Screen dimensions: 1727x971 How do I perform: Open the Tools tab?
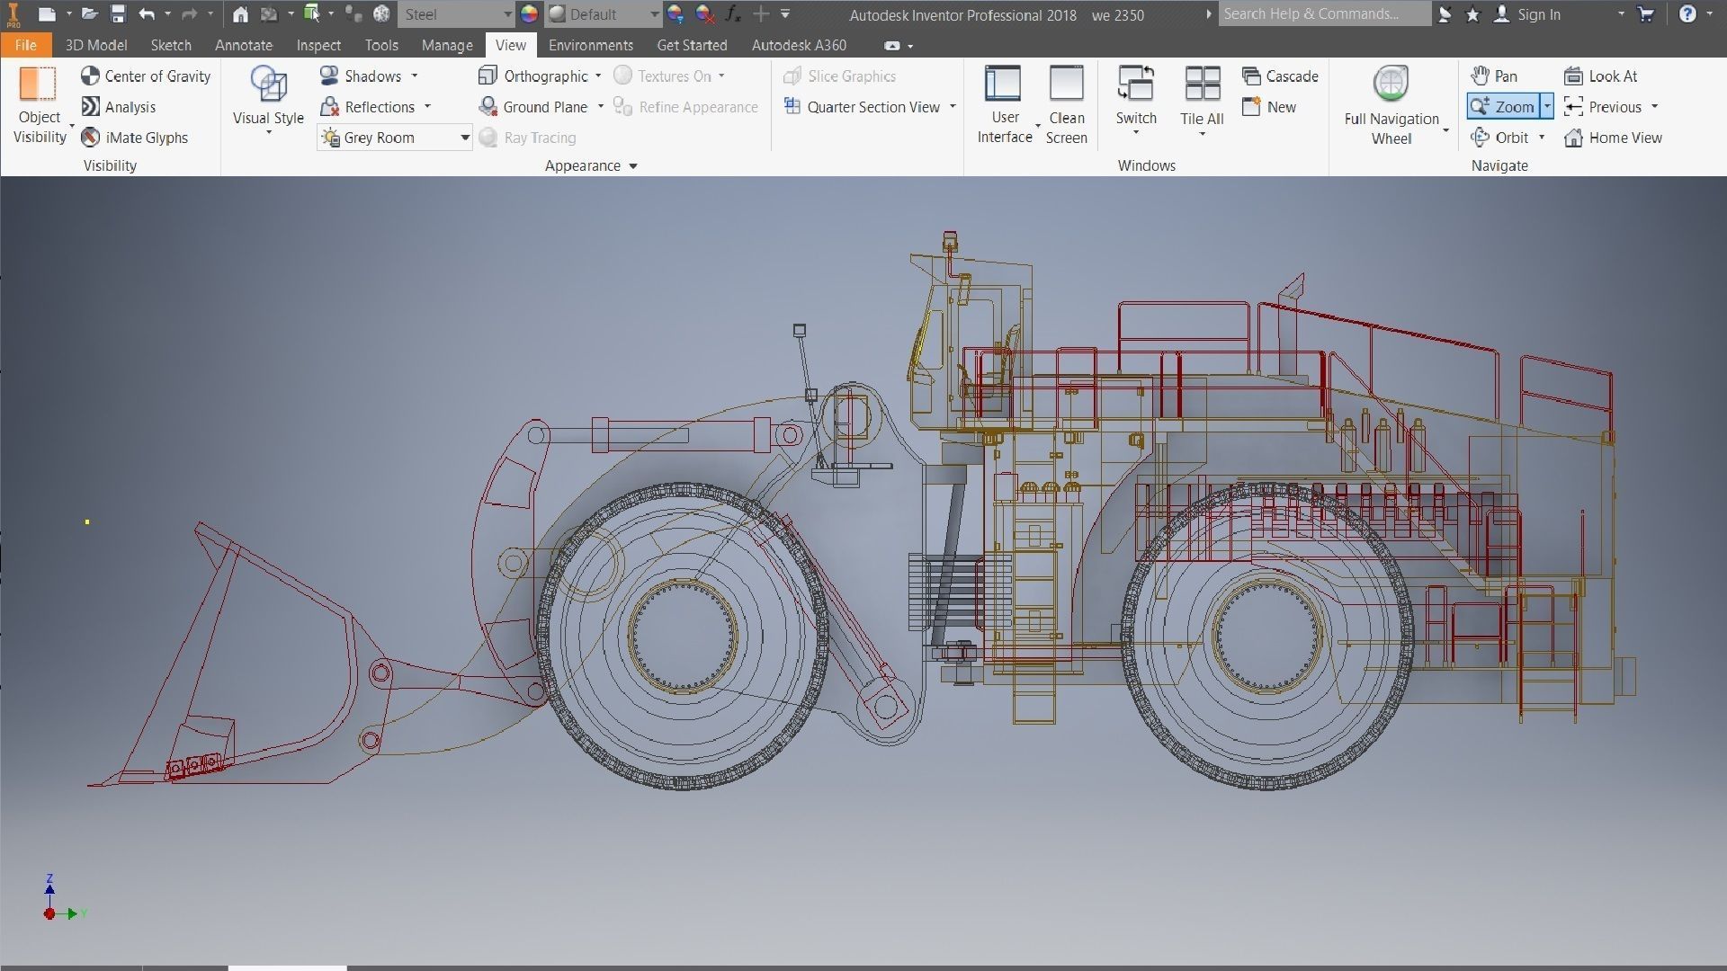point(381,45)
